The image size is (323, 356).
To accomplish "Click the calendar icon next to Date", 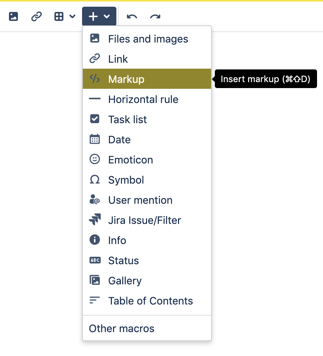I will pyautogui.click(x=95, y=140).
